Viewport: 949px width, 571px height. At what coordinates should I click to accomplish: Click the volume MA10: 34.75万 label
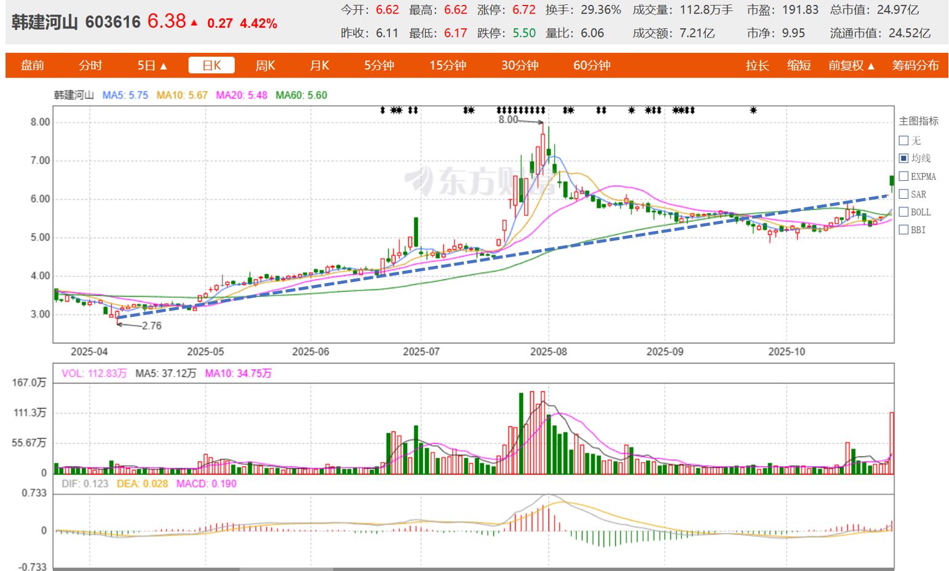238,373
